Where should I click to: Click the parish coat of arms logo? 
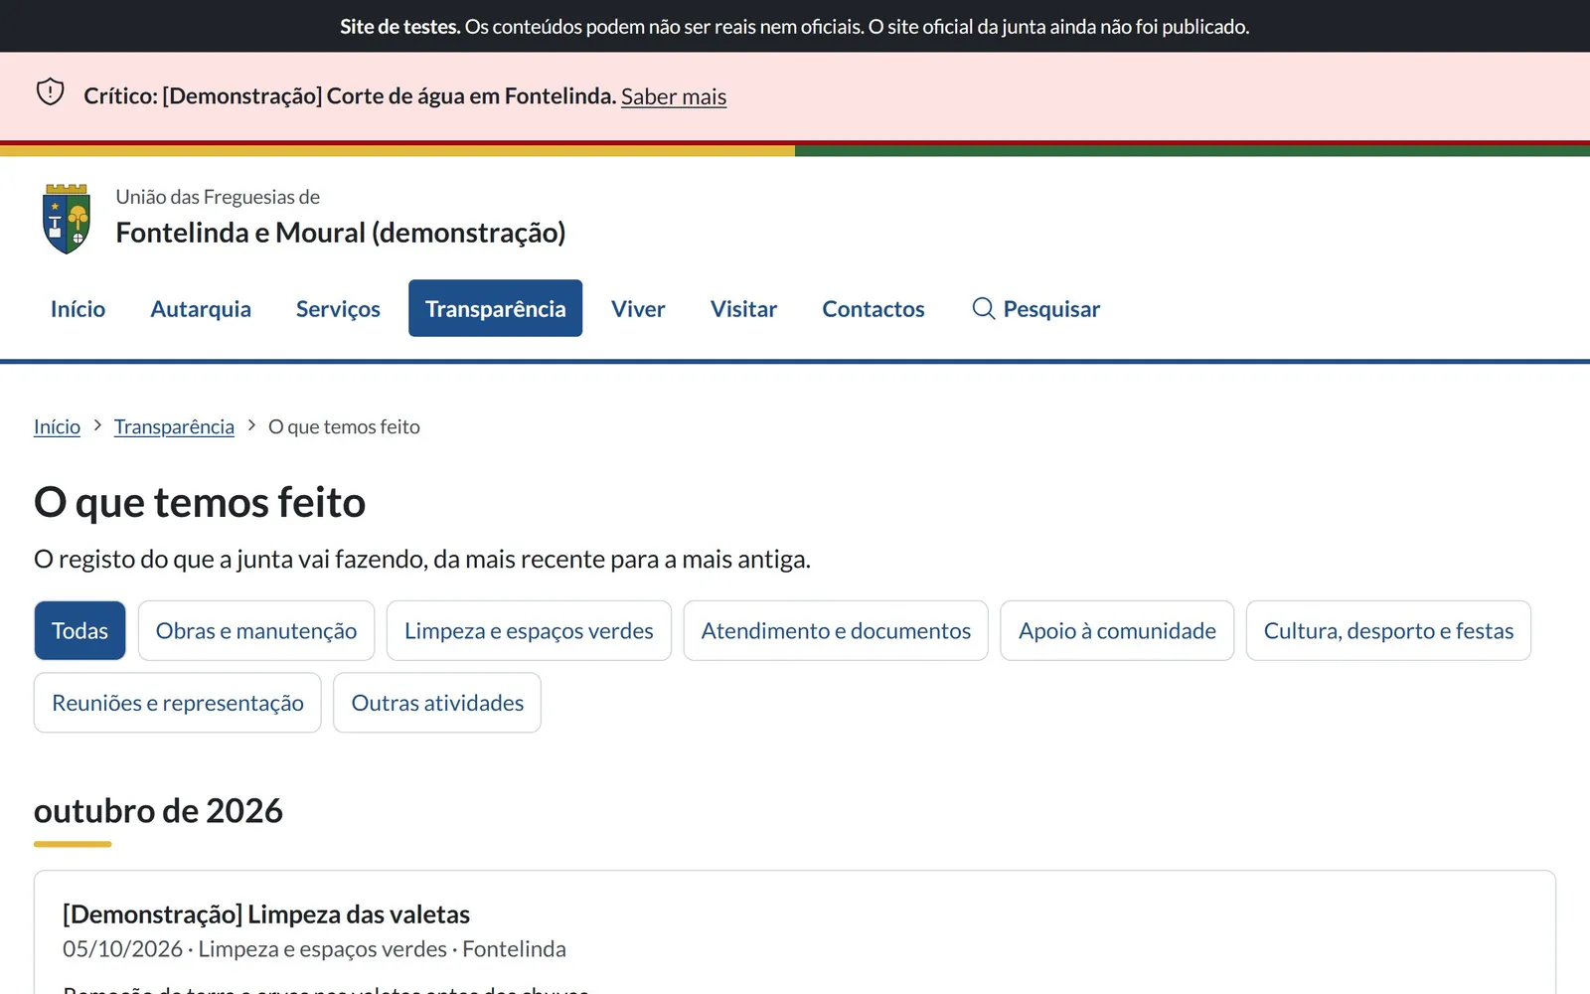pyautogui.click(x=67, y=219)
